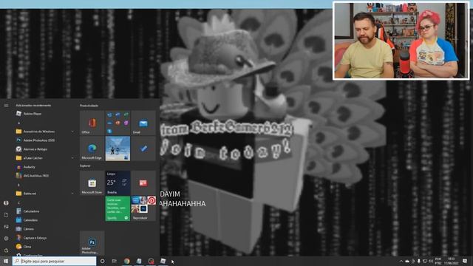
Task: Open the Office tile
Action: (92, 123)
